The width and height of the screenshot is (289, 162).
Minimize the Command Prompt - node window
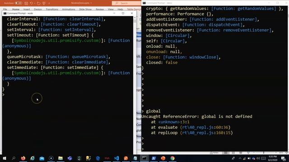click(114, 13)
